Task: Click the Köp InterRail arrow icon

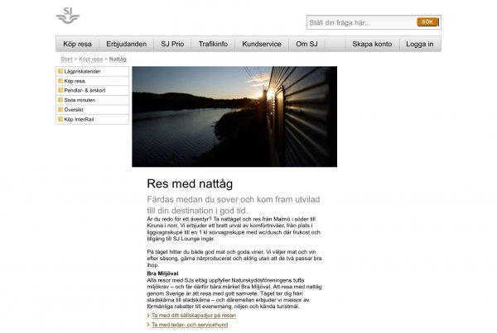Action: (x=60, y=119)
